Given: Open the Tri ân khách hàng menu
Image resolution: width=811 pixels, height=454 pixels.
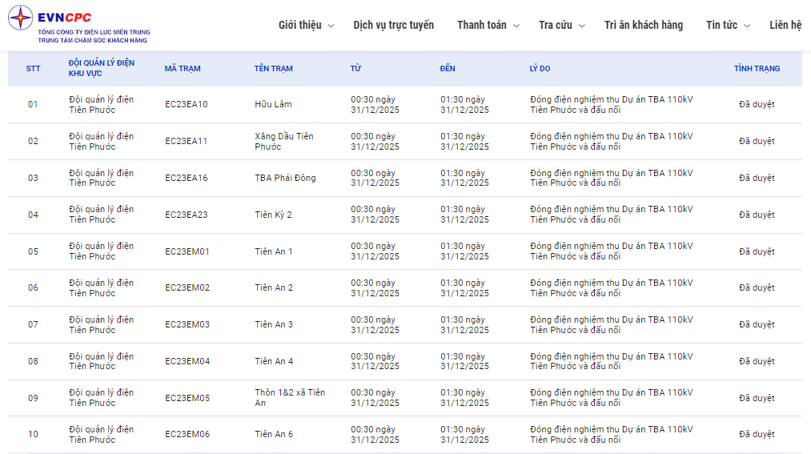Looking at the screenshot, I should 643,25.
